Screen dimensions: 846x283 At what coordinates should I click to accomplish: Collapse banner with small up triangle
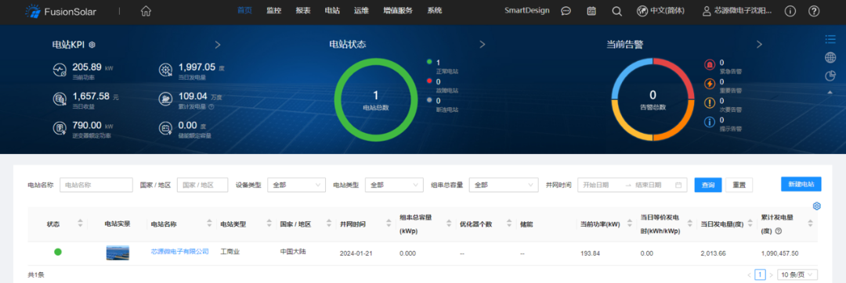(x=830, y=92)
